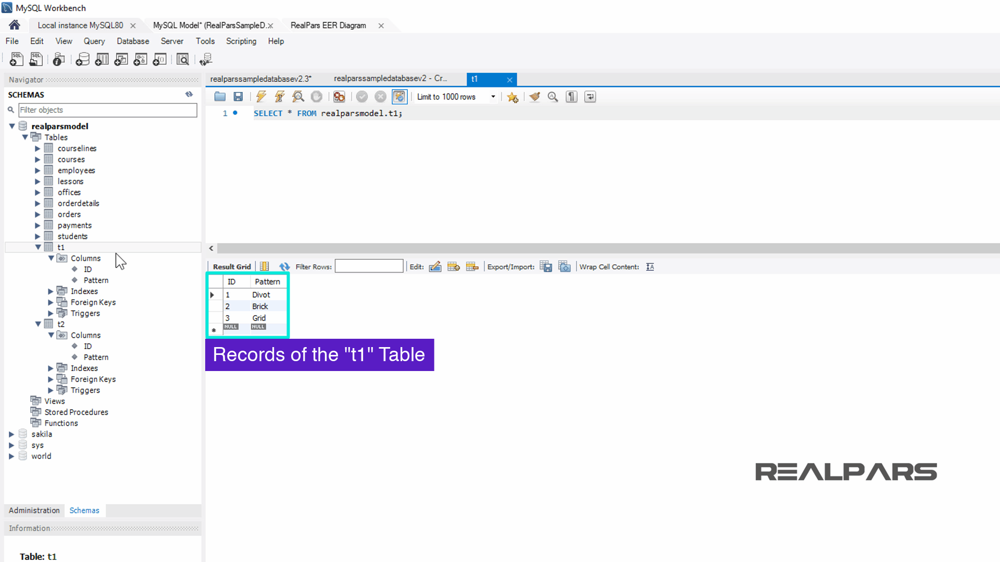Toggle Wrap Cell Content
This screenshot has width=1000, height=562.
pos(650,266)
